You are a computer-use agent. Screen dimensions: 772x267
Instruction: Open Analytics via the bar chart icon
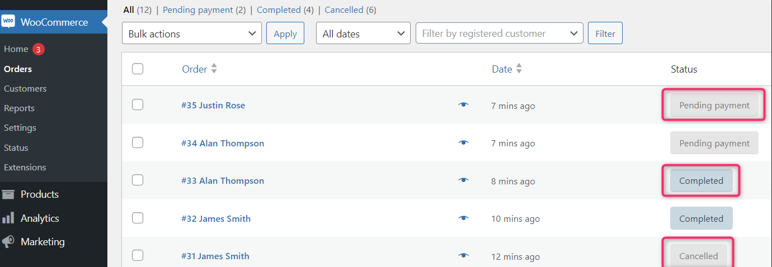pos(8,218)
